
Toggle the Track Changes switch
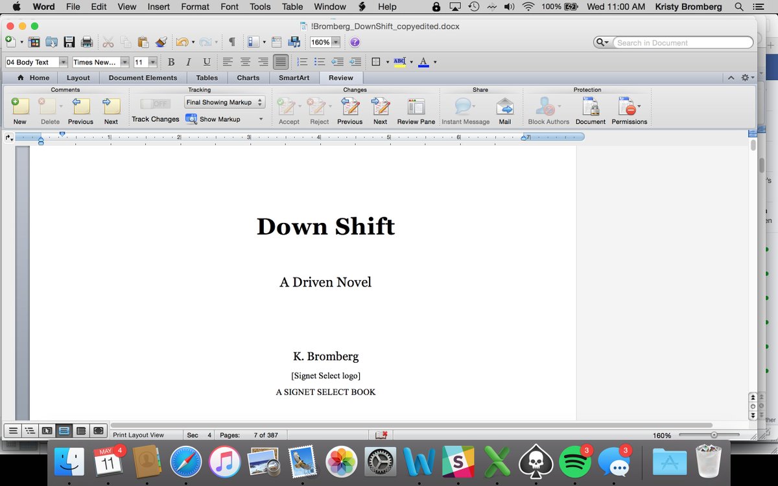(156, 104)
